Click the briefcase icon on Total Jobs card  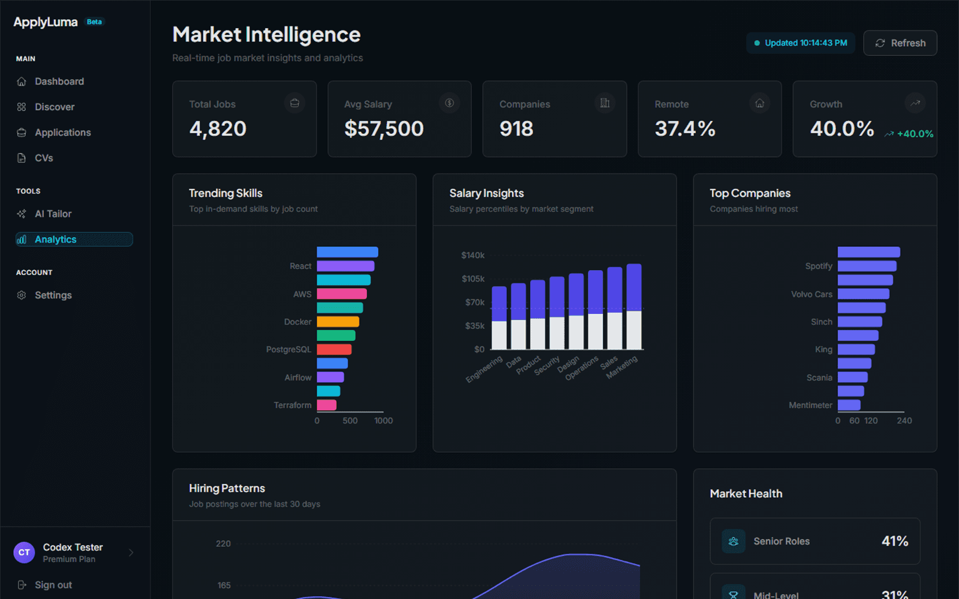294,103
